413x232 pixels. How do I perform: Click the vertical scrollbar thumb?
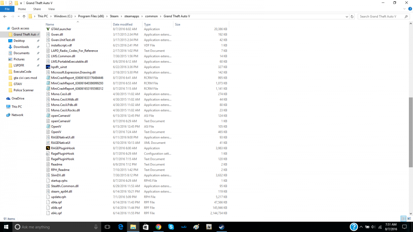pos(411,132)
